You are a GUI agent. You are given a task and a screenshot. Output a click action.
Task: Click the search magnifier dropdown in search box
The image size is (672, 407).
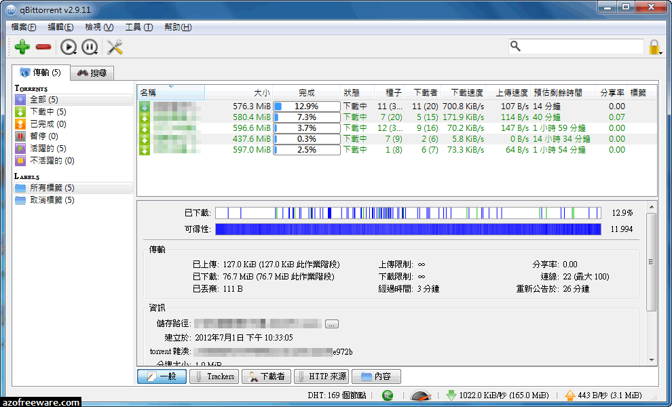click(516, 46)
